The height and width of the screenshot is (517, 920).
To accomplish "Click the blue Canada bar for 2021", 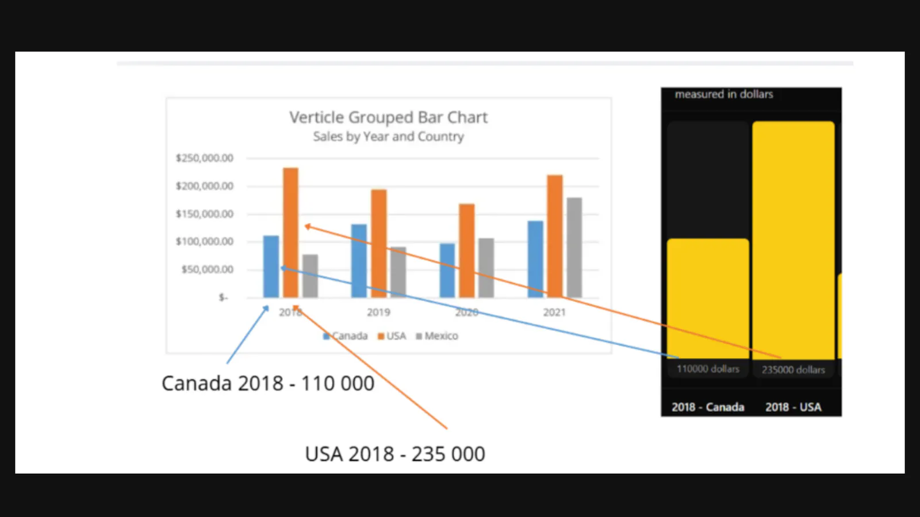I will 535,259.
